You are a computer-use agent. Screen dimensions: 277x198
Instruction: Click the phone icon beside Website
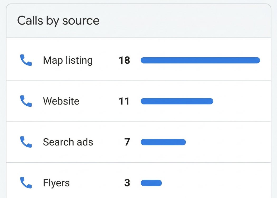(26, 101)
